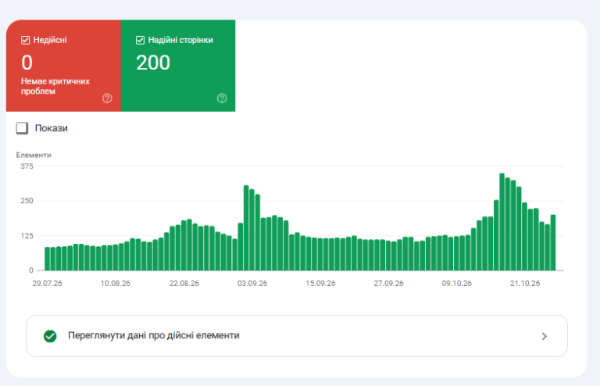600x386 pixels.
Task: Click the date label 09.10.26
Action: (456, 284)
